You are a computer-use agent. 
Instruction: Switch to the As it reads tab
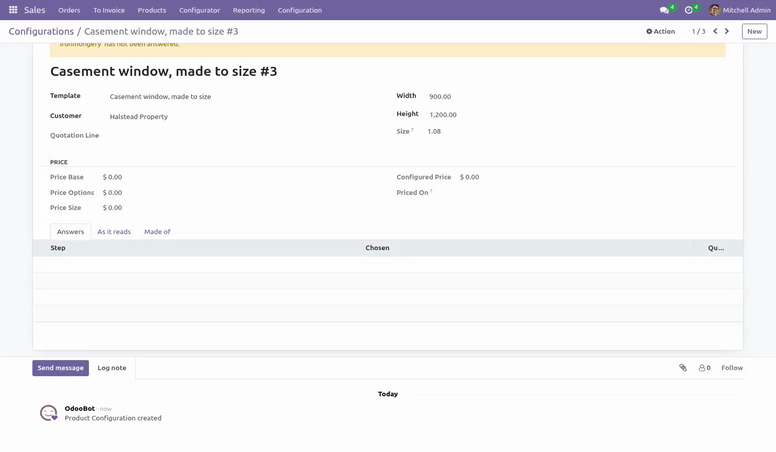tap(114, 232)
